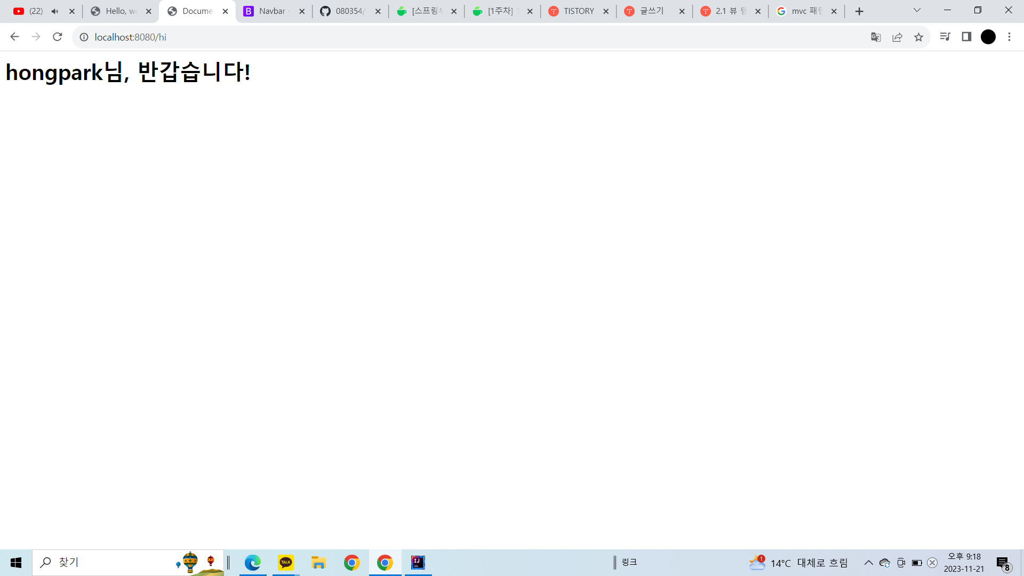The width and height of the screenshot is (1024, 576).
Task: Click the address bar URL
Action: (131, 37)
